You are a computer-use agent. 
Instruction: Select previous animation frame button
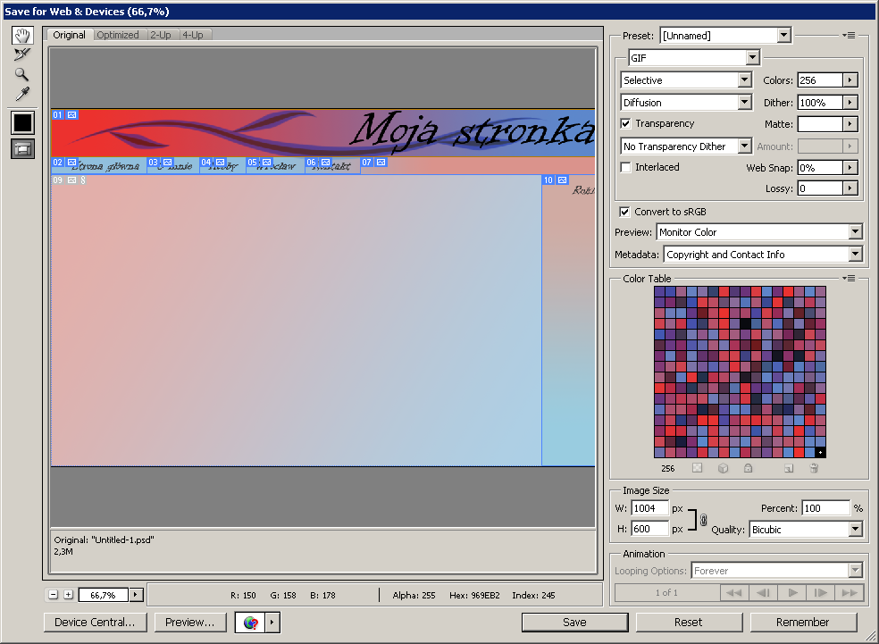[763, 592]
